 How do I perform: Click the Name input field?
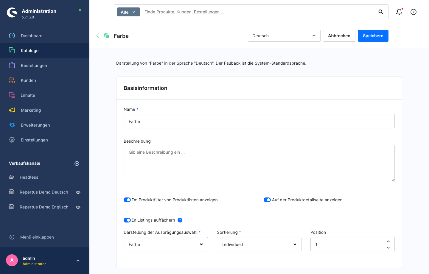coord(259,121)
